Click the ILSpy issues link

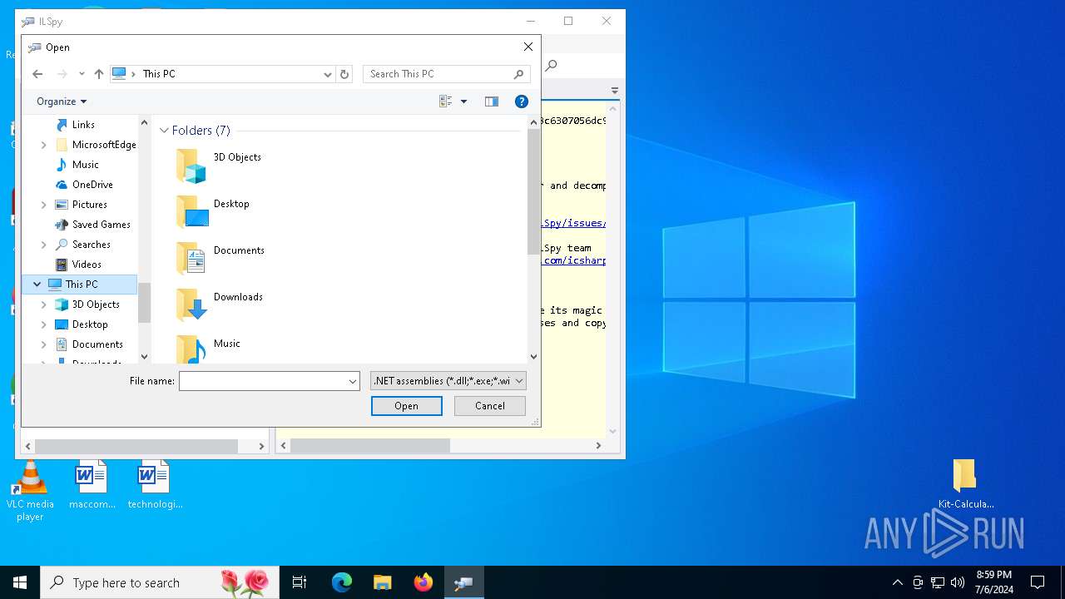574,223
